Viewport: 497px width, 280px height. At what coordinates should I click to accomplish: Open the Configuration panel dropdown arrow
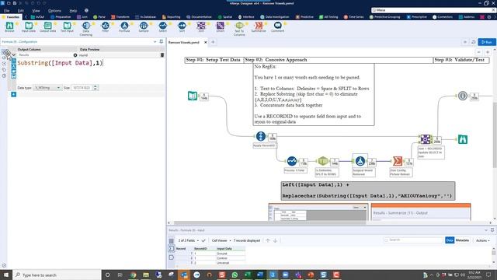click(x=155, y=41)
